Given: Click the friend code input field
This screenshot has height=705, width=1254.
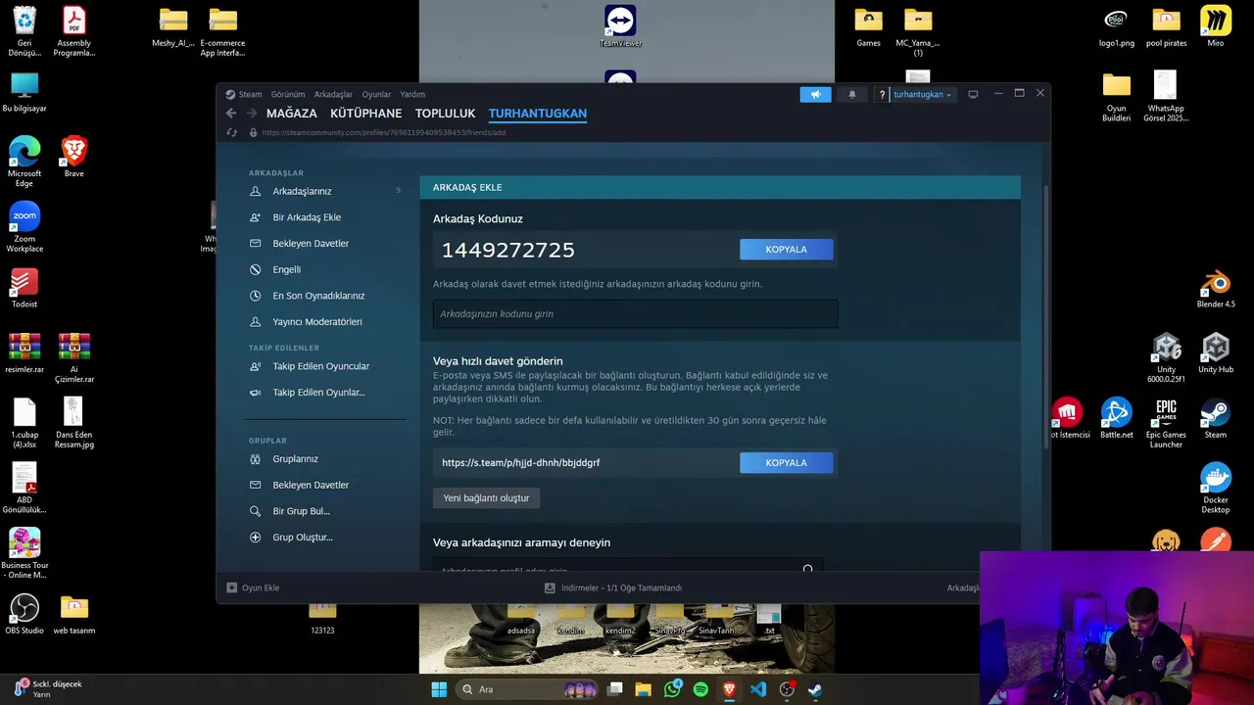Looking at the screenshot, I should 635,313.
